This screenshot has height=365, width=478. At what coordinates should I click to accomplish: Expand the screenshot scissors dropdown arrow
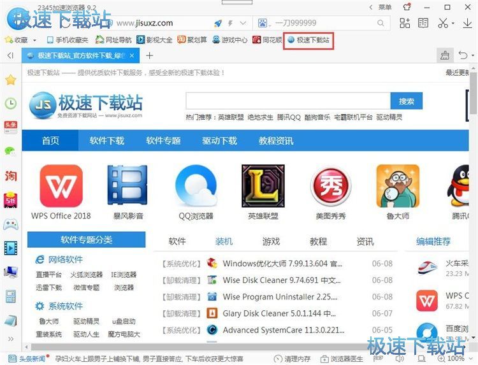pyautogui.click(x=453, y=24)
